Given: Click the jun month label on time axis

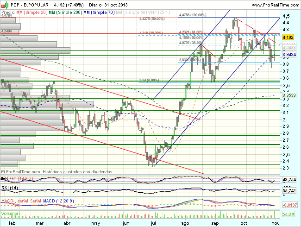Looking at the screenshot, I should [x=126, y=223].
